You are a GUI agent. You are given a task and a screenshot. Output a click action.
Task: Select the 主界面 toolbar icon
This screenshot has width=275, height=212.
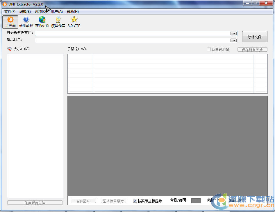point(10,22)
